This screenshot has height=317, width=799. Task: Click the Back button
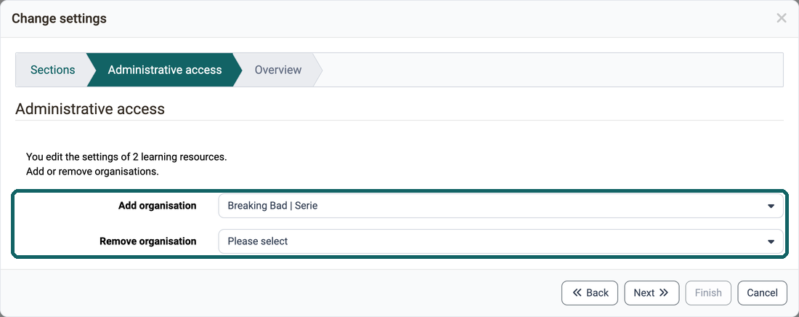pyautogui.click(x=590, y=293)
